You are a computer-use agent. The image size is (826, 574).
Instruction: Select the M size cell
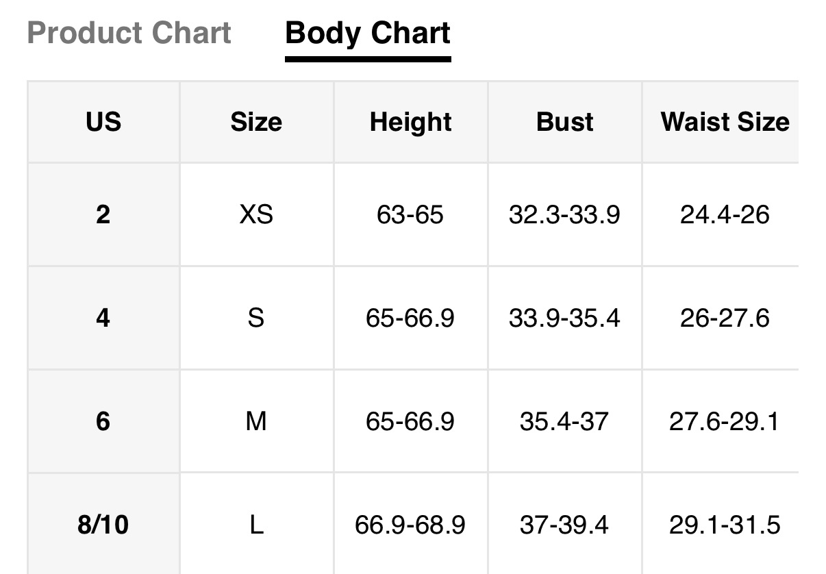[256, 421]
